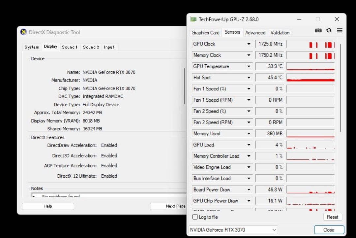Viewport: 356px width, 238px height.
Task: Click the Integrated RAMDAC value
Action: 103,96
